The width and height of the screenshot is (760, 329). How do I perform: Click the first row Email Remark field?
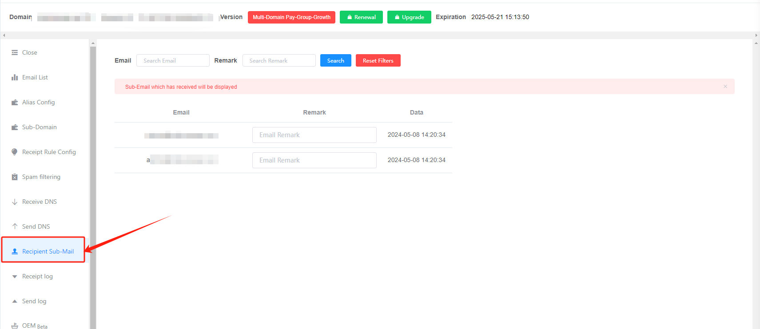coord(314,135)
